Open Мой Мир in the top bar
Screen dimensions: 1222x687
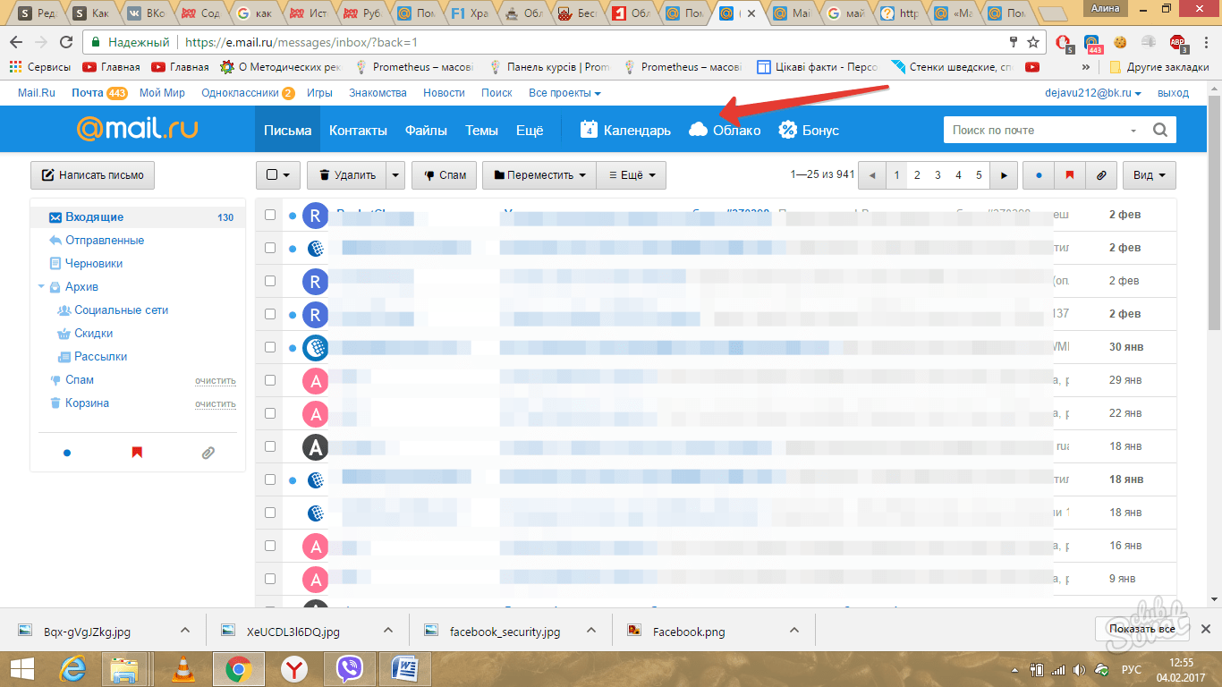pos(162,93)
